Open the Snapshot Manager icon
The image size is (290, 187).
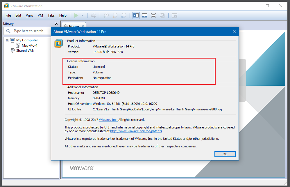point(123,15)
